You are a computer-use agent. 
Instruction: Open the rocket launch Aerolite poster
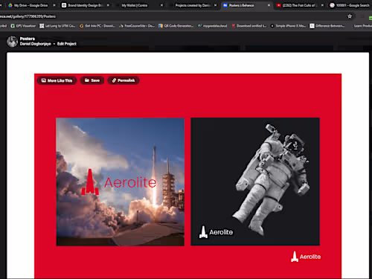pos(120,182)
